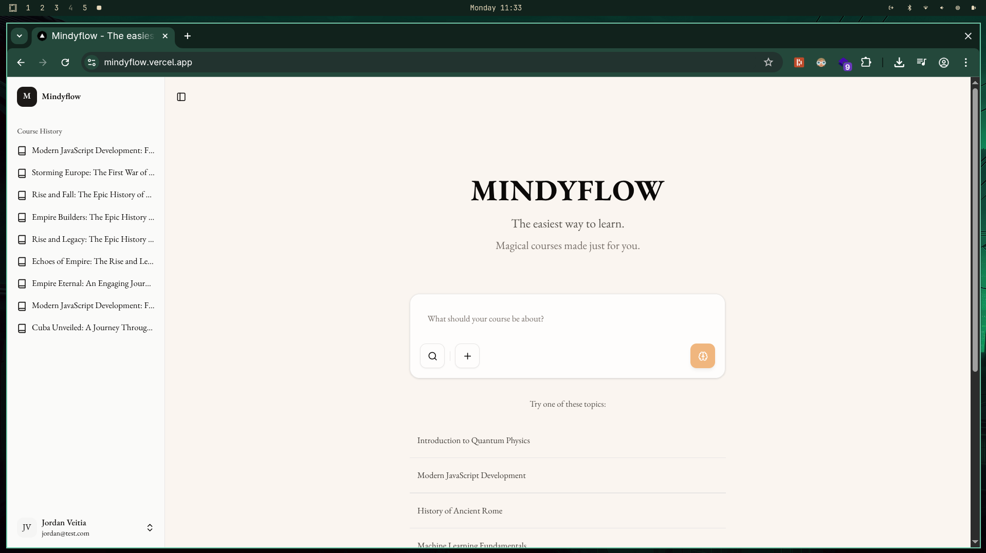
Task: Switch to workspace 3 in the top bar
Action: 57,8
